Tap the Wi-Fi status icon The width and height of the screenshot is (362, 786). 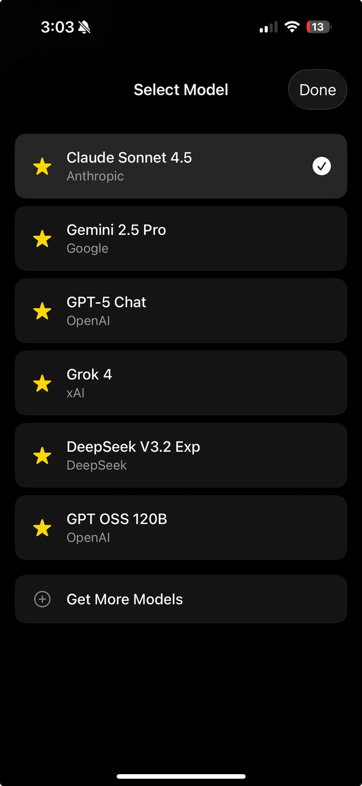pos(292,27)
